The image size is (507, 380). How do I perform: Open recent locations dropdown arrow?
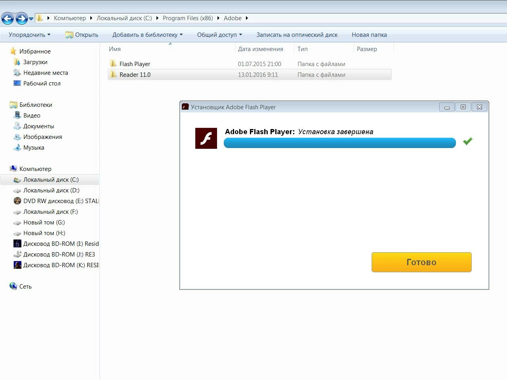click(x=31, y=19)
